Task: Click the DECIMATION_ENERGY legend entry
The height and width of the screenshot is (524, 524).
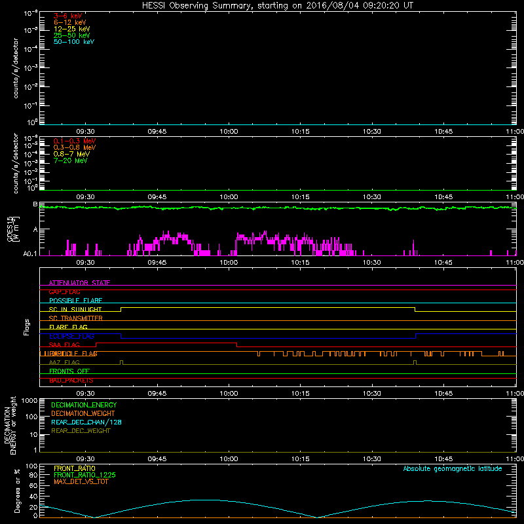Action: (x=84, y=405)
